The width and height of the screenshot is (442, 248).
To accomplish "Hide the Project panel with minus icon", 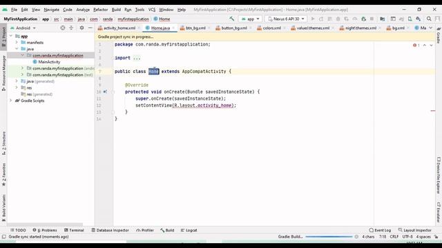I will 90,28.
